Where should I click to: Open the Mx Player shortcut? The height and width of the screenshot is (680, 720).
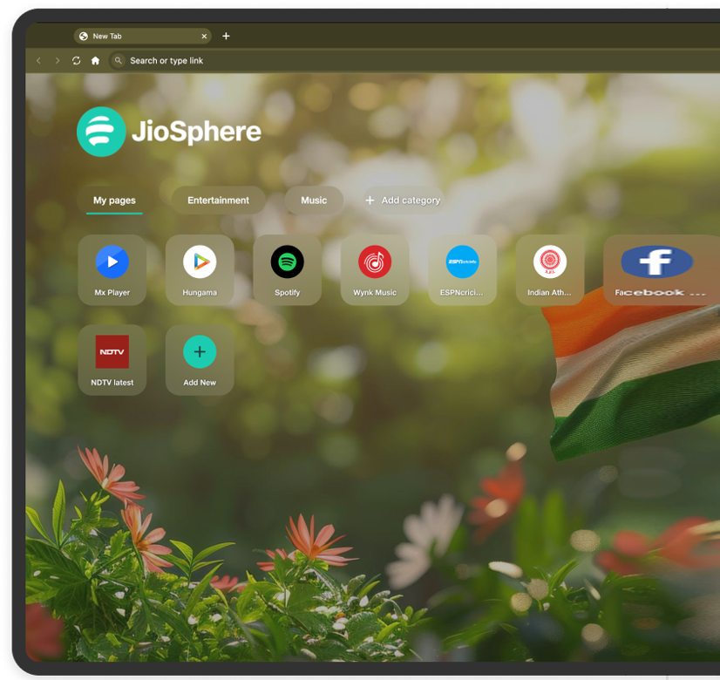(112, 270)
